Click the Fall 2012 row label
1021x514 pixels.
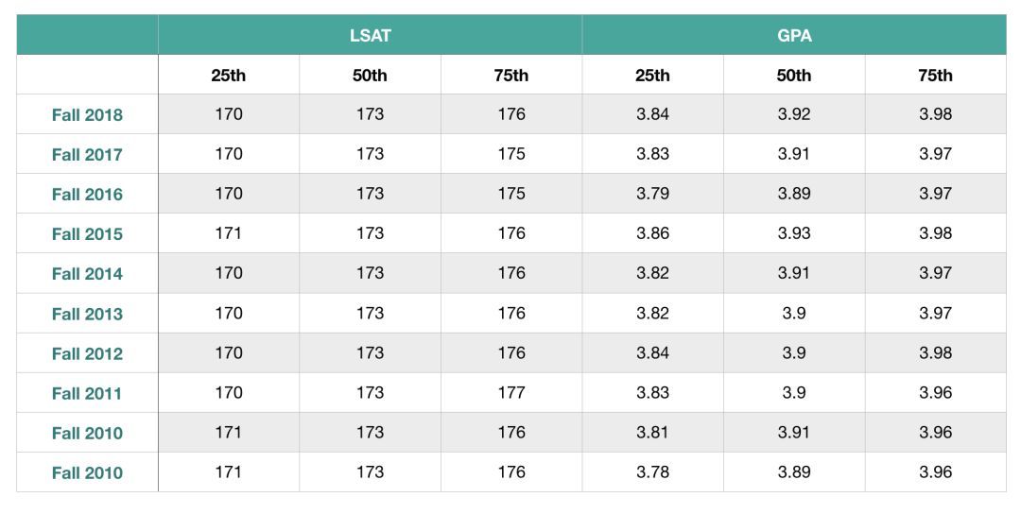87,353
